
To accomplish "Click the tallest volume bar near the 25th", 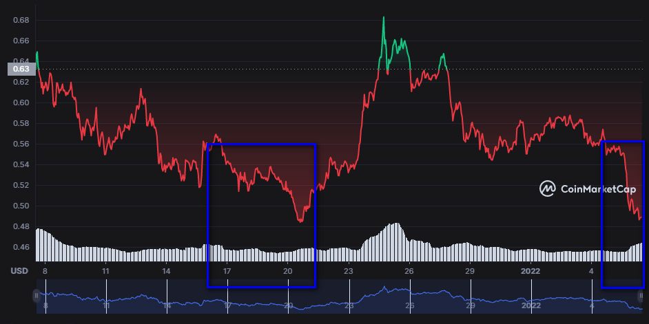I will tap(397, 242).
